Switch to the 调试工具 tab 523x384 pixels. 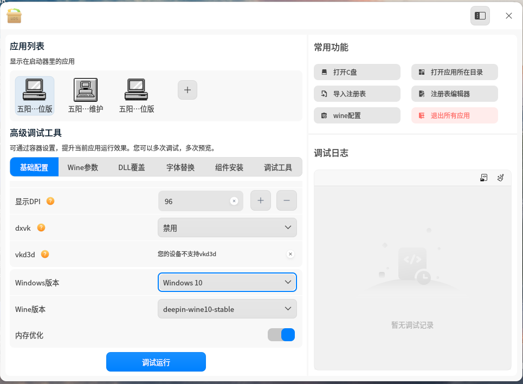point(278,167)
